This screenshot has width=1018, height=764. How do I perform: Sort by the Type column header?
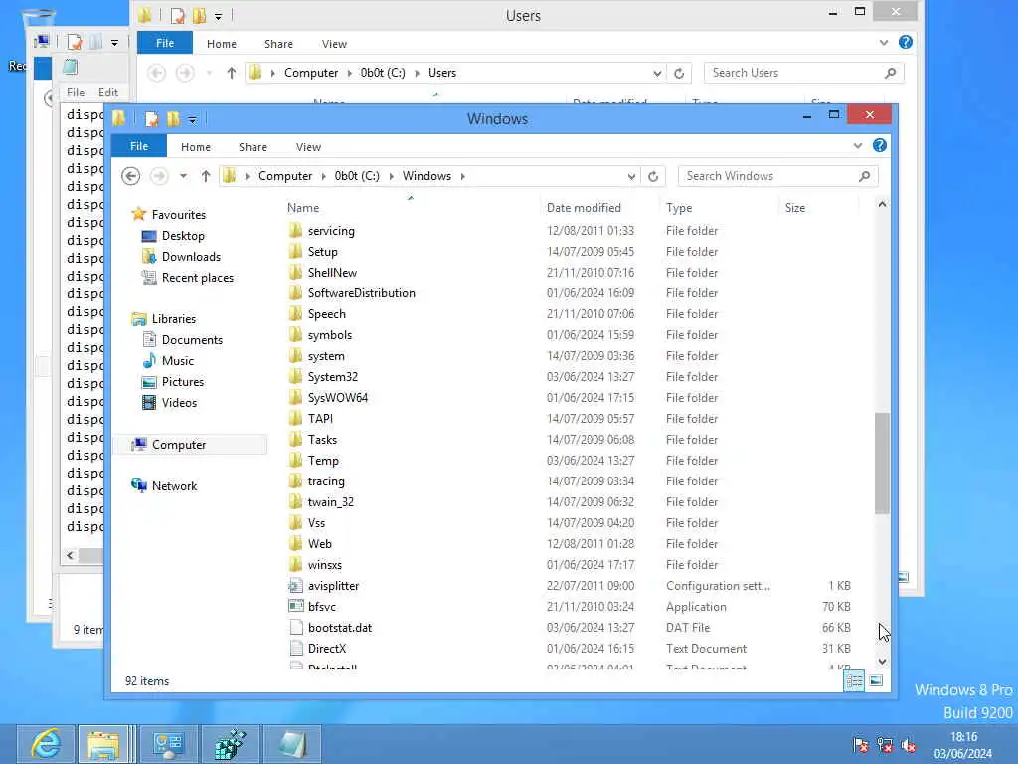pos(718,208)
